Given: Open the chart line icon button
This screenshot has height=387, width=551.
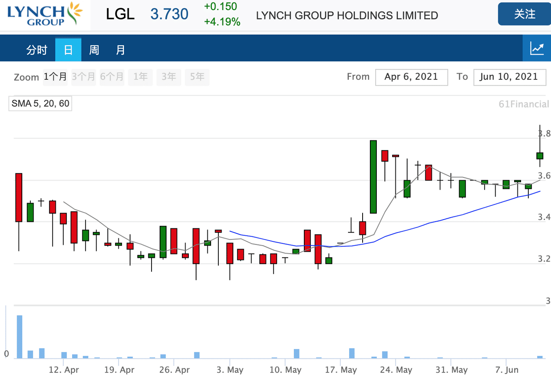Looking at the screenshot, I should [537, 49].
